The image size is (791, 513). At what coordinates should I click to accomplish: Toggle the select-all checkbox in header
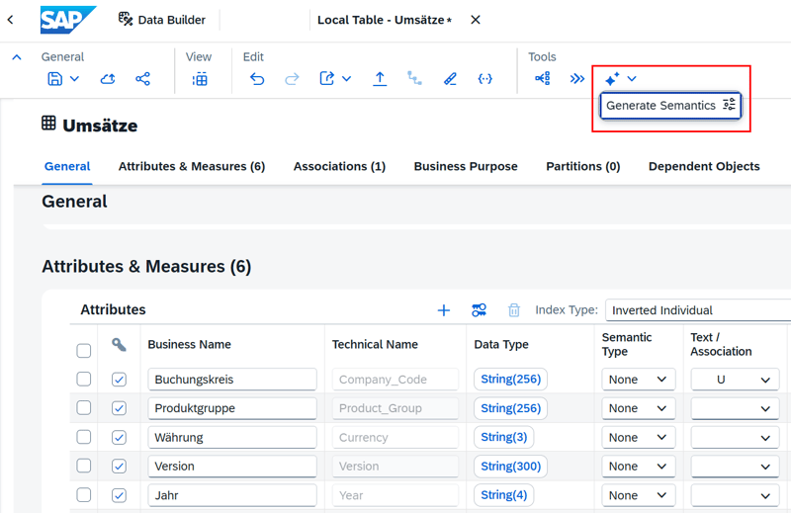(84, 351)
